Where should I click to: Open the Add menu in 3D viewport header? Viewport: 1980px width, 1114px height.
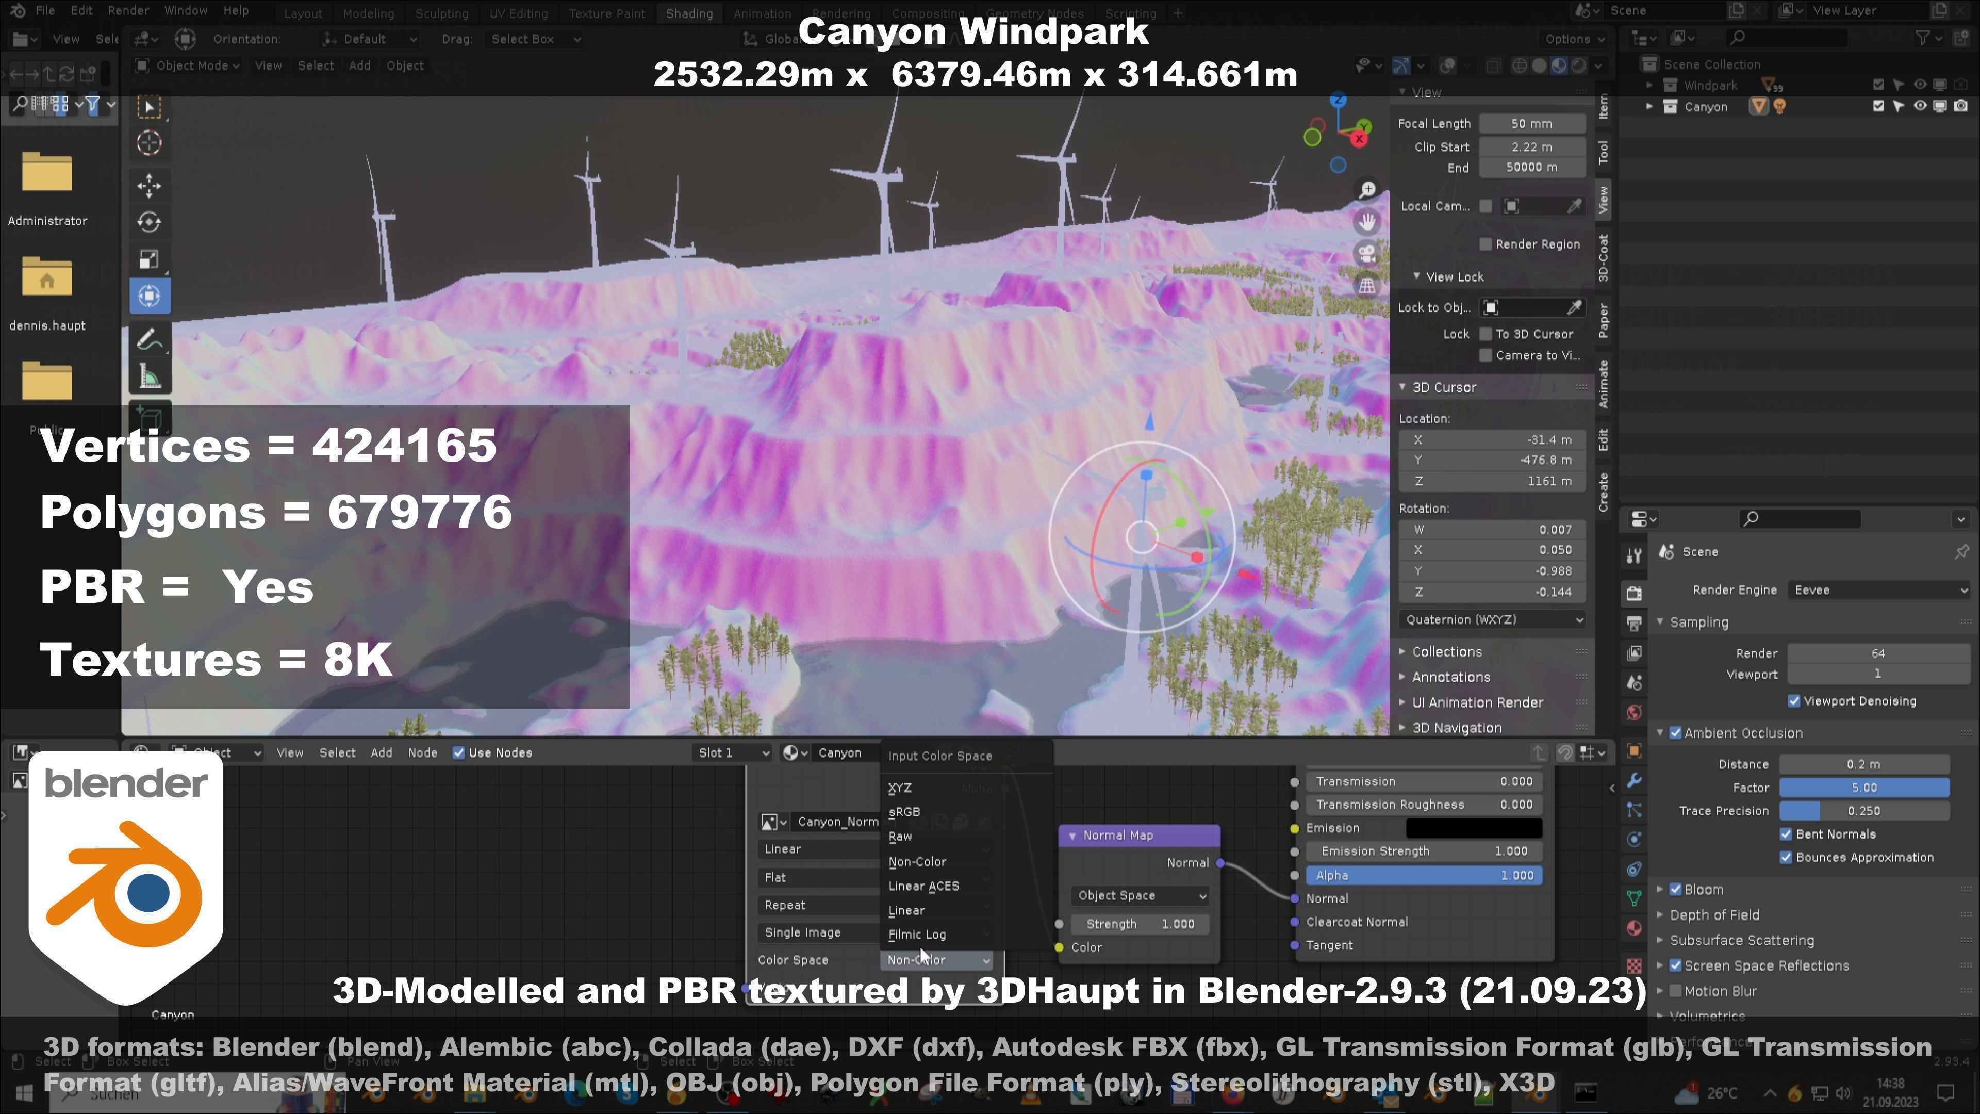point(359,65)
